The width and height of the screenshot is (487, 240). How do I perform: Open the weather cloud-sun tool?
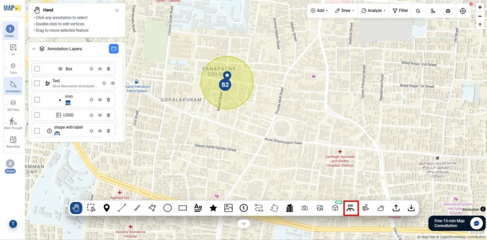click(x=381, y=208)
